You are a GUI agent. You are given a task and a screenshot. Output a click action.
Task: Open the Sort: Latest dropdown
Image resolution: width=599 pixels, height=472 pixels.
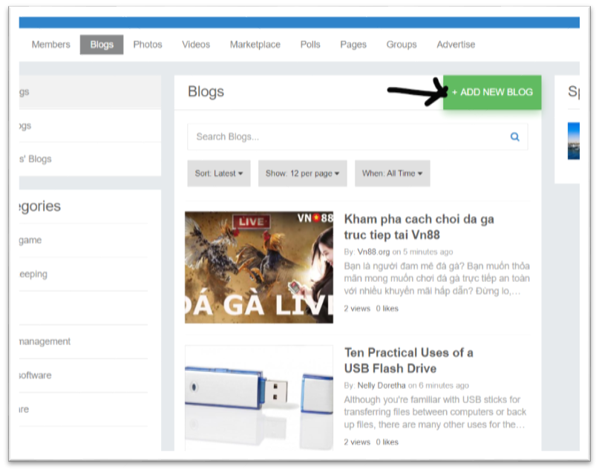coord(219,174)
